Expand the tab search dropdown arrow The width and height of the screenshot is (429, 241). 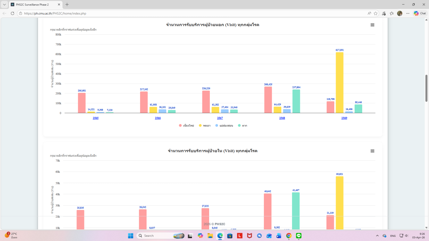coord(4,5)
